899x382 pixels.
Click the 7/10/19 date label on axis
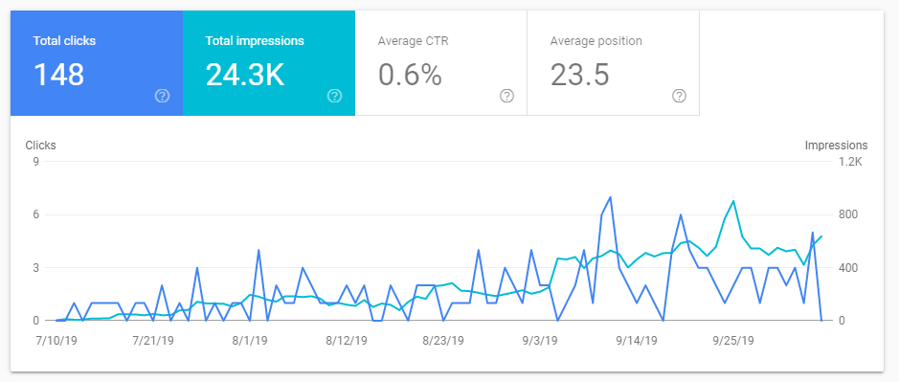[56, 341]
